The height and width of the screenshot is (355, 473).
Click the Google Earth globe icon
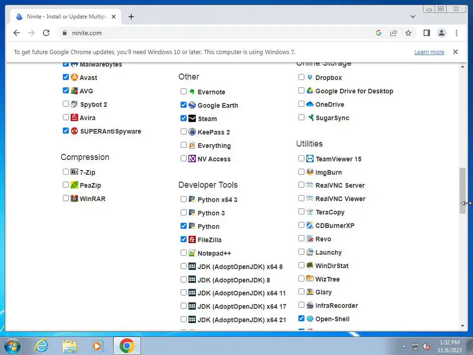click(x=192, y=105)
